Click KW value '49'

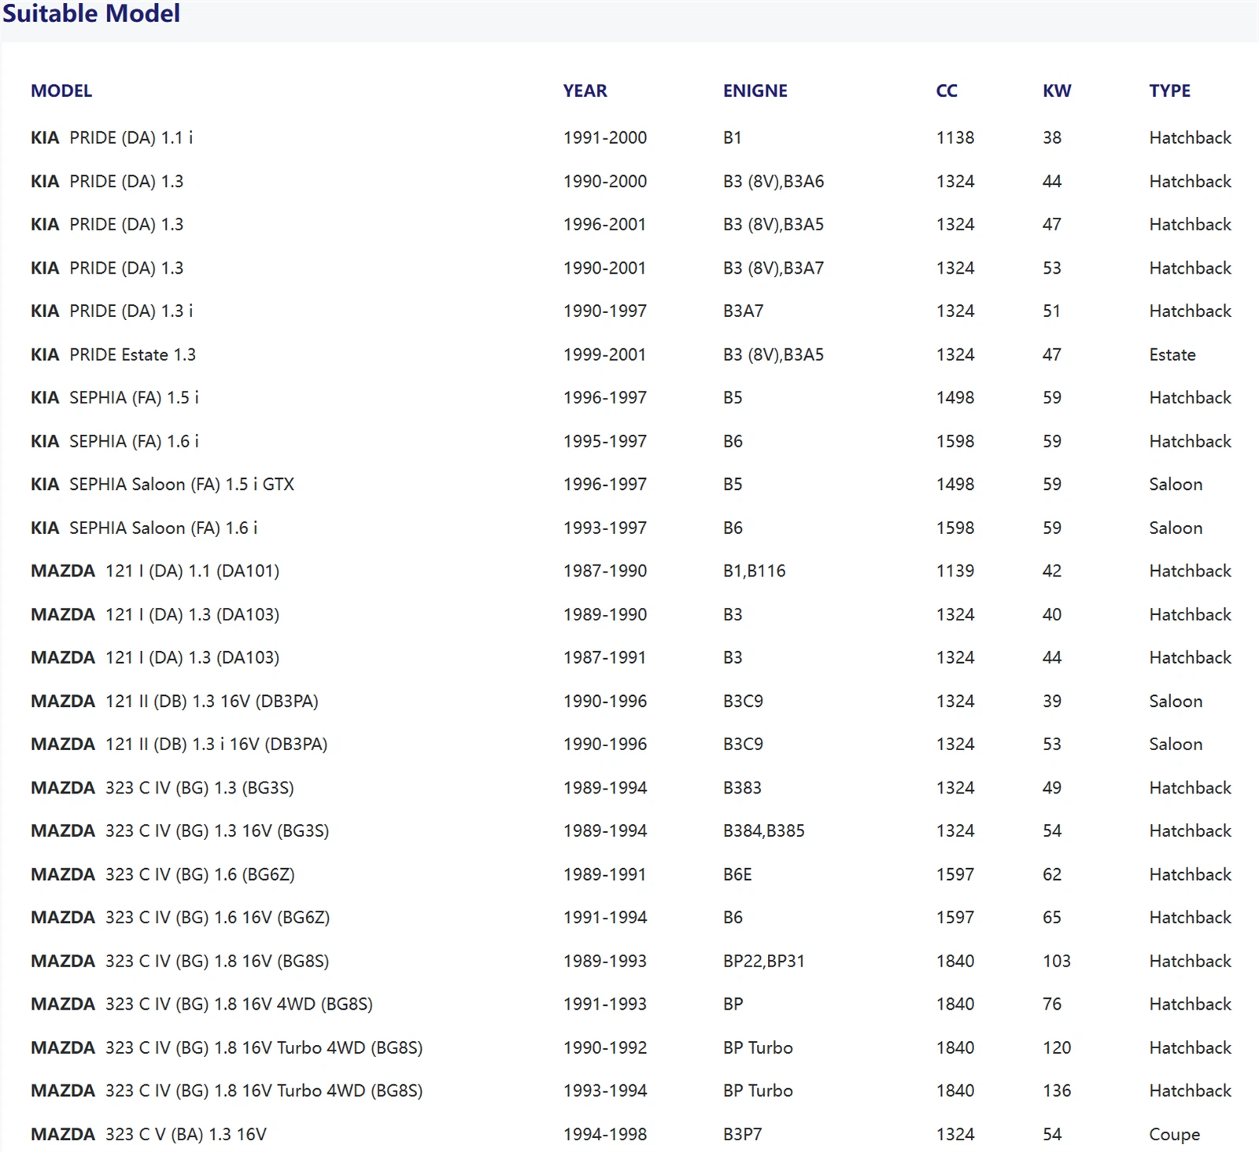click(x=1051, y=787)
